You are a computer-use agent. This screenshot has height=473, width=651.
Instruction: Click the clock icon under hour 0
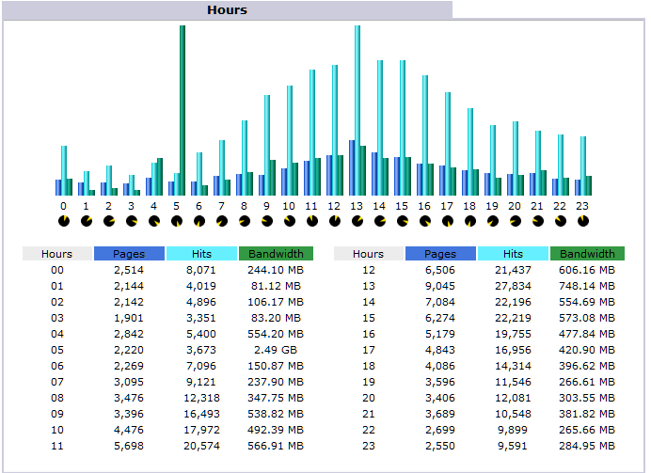click(x=64, y=221)
